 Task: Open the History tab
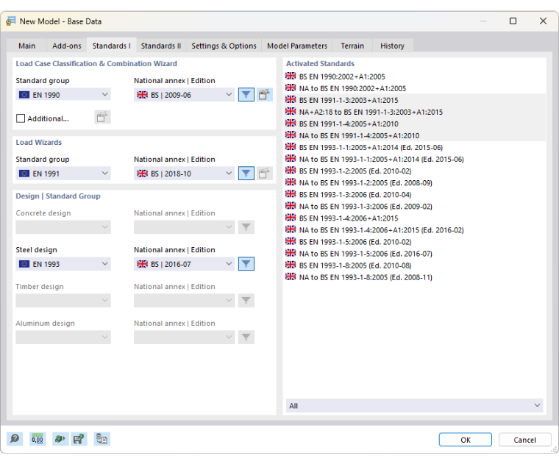click(392, 46)
